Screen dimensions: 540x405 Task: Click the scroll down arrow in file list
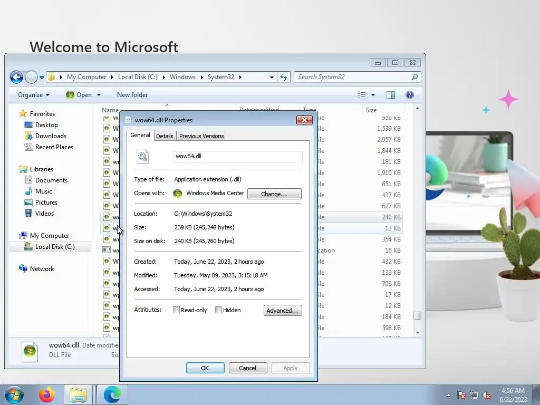click(418, 332)
